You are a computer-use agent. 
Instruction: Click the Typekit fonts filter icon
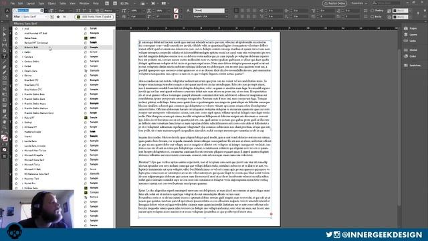pos(52,17)
